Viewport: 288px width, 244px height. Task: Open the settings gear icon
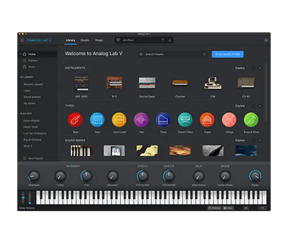[266, 40]
